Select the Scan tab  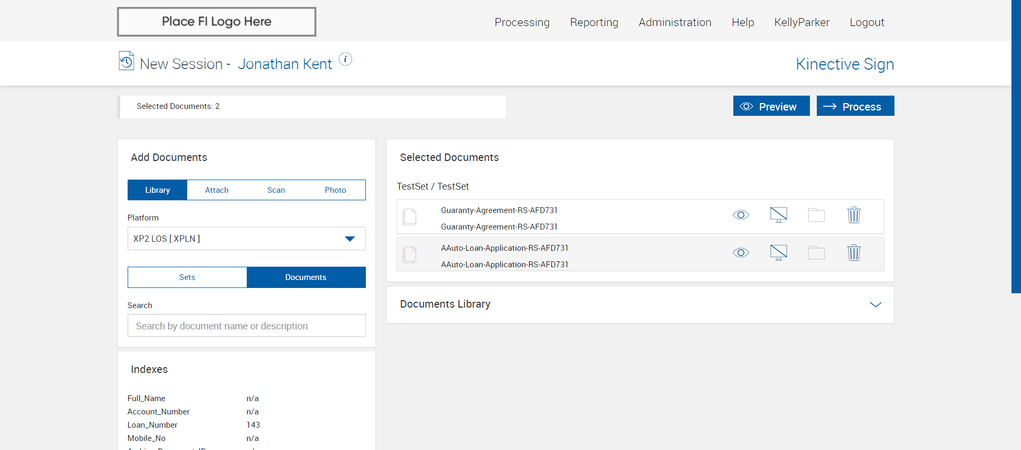[276, 190]
